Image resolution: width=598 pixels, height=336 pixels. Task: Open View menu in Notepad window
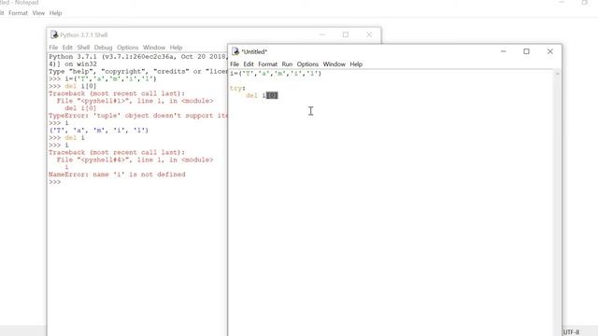click(38, 13)
